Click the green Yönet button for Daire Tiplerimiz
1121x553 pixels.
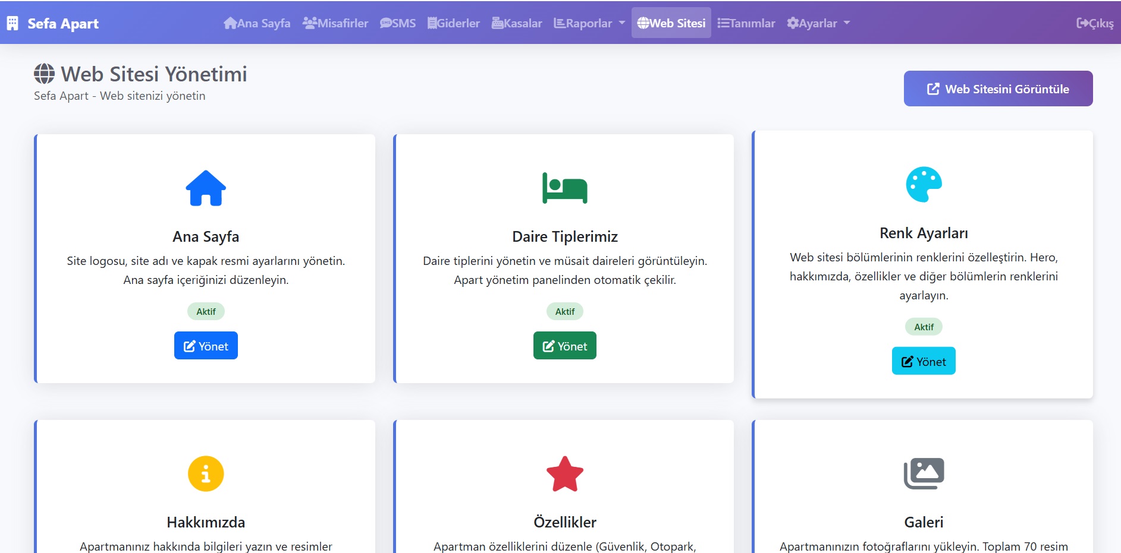(565, 346)
